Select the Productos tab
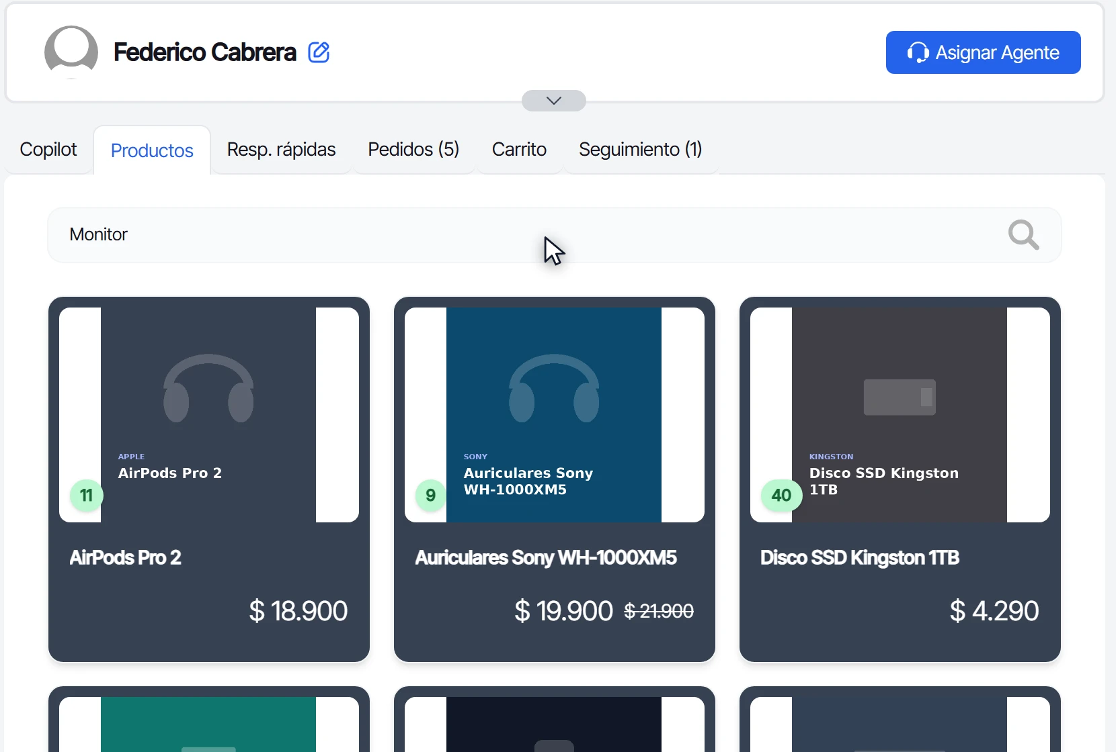Screen dimensions: 1116x752 (152, 150)
